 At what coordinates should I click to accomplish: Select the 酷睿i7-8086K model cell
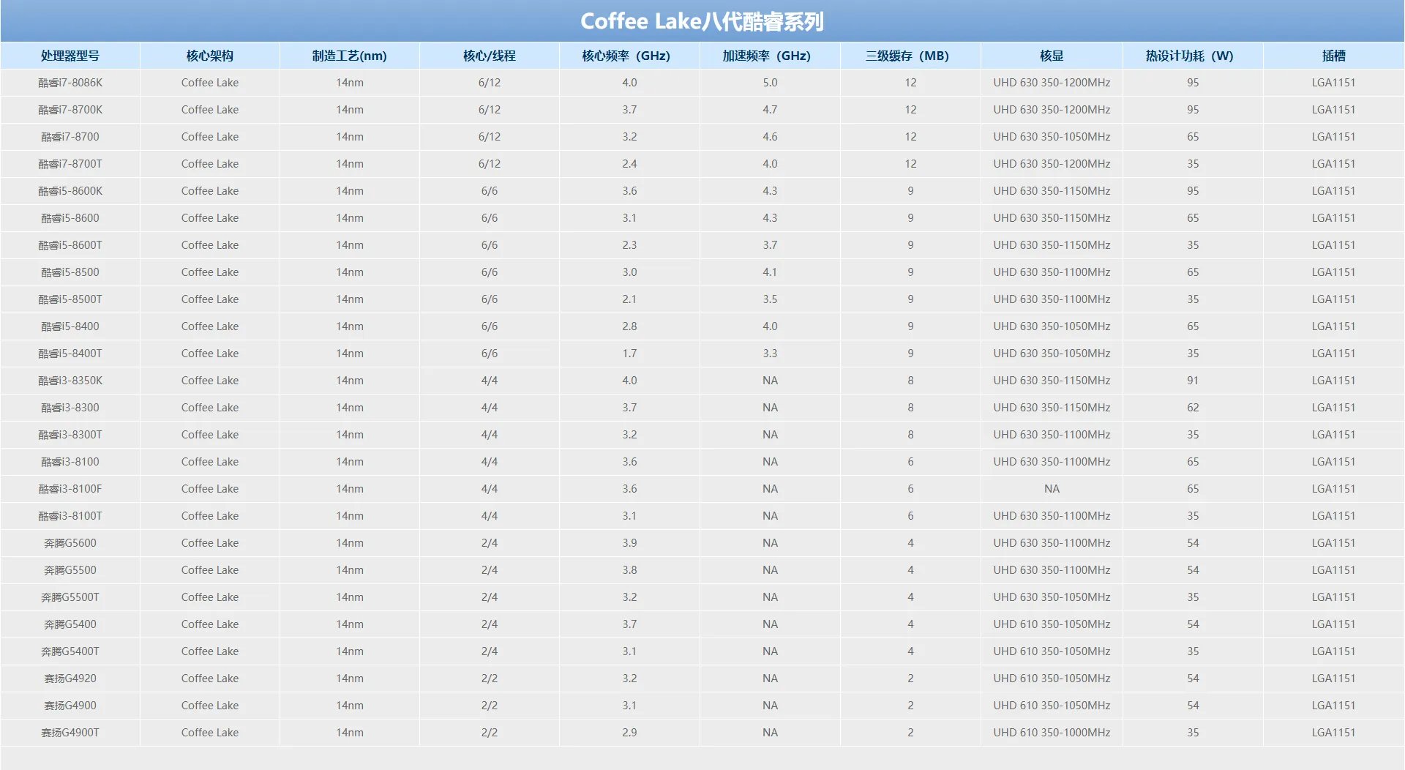point(70,83)
